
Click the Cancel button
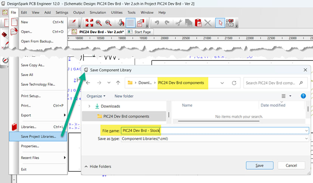[291, 165]
